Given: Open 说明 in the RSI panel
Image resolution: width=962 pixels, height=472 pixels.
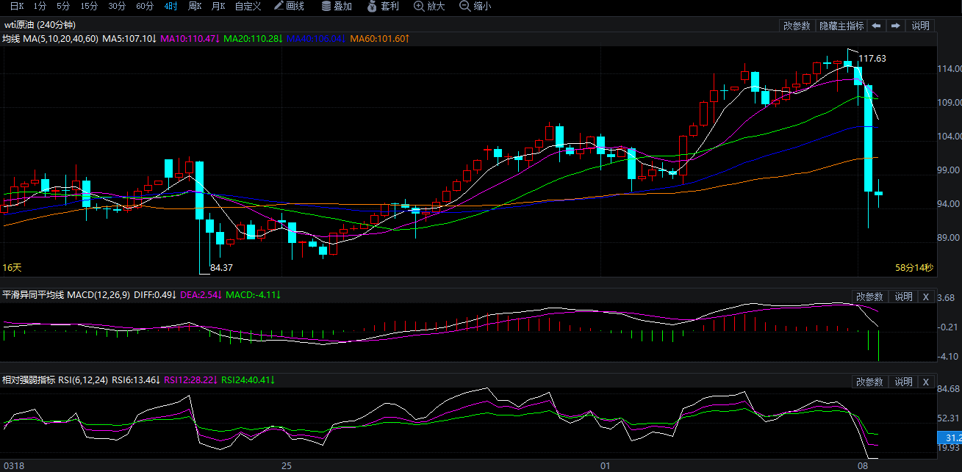Looking at the screenshot, I should [x=902, y=382].
